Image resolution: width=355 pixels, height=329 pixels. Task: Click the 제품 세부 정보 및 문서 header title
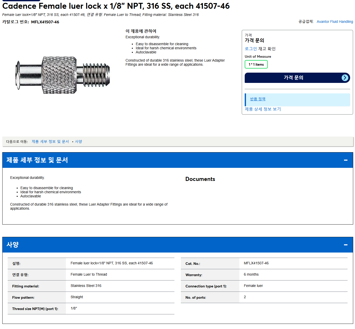click(x=37, y=160)
